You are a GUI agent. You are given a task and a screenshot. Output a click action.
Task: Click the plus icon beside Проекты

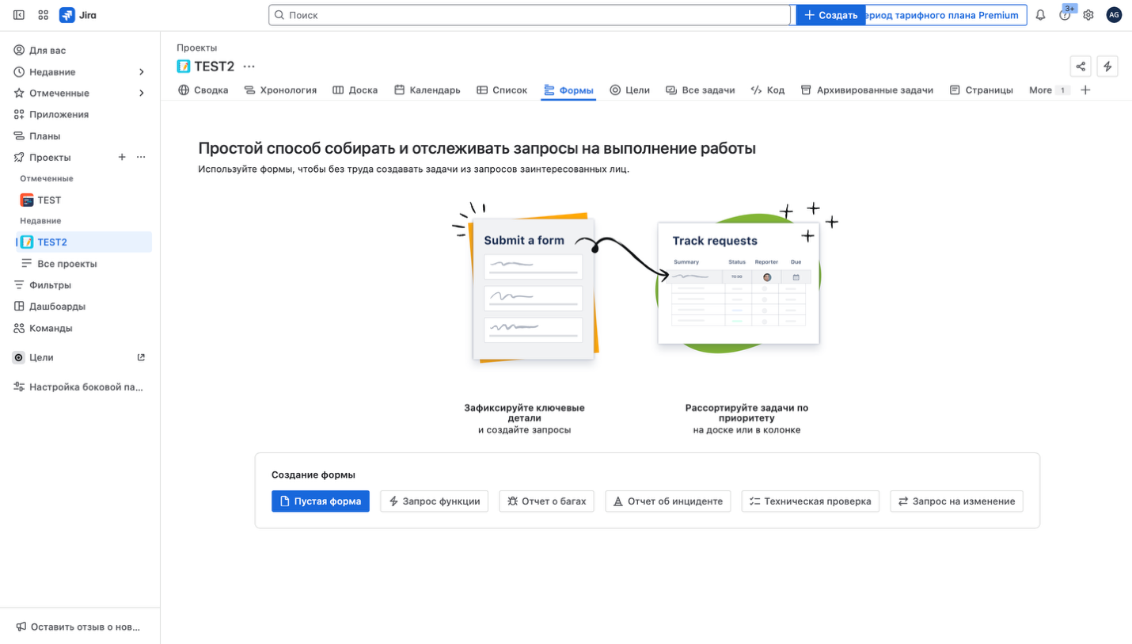coord(122,158)
